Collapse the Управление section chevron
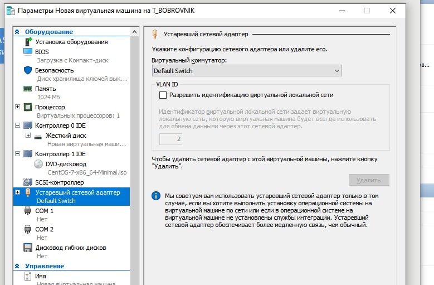Viewport: 434px width, 285px height. click(x=17, y=266)
